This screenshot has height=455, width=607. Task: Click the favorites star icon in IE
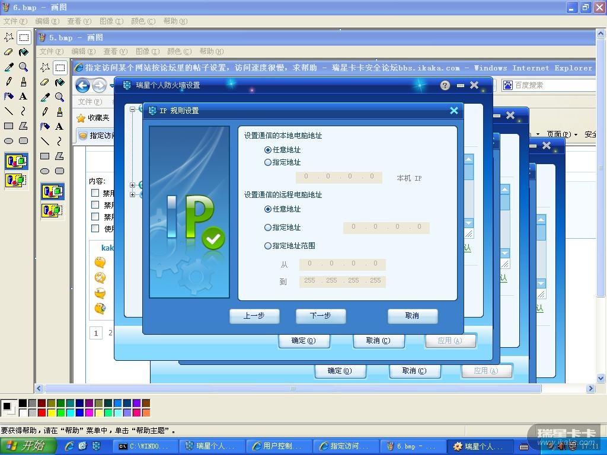[81, 118]
